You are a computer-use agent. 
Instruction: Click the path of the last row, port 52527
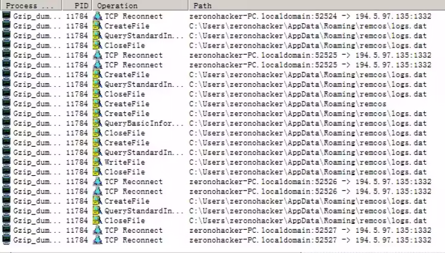pos(310,240)
